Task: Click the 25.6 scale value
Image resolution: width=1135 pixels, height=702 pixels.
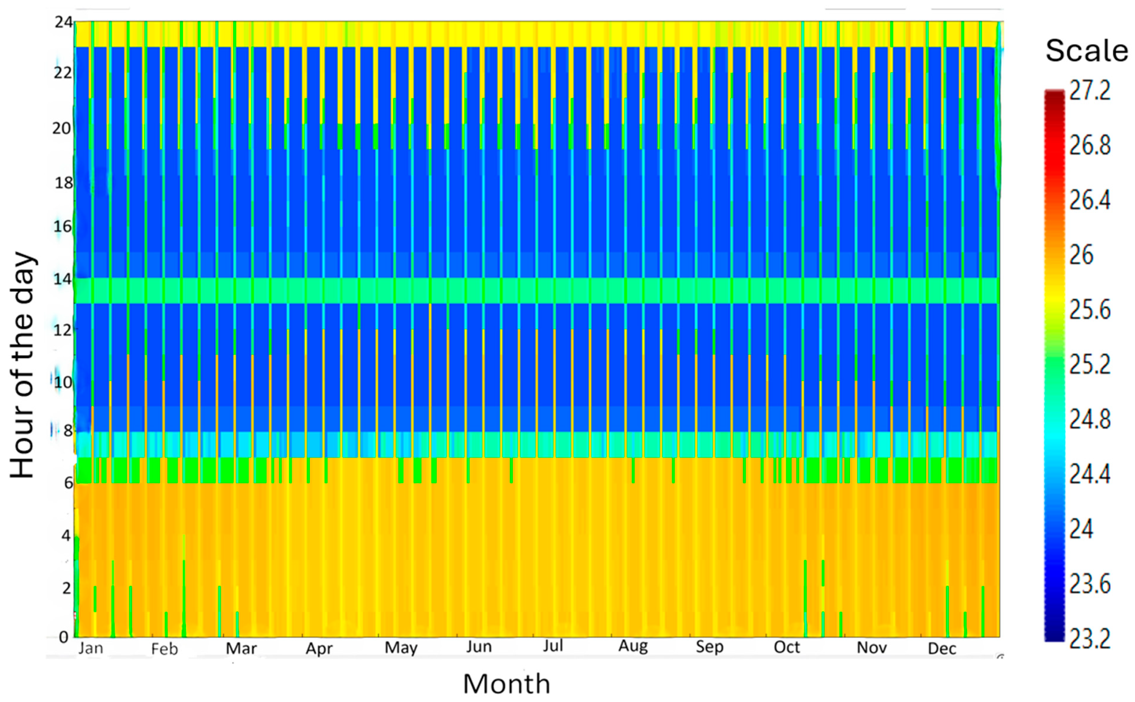Action: tap(1090, 310)
